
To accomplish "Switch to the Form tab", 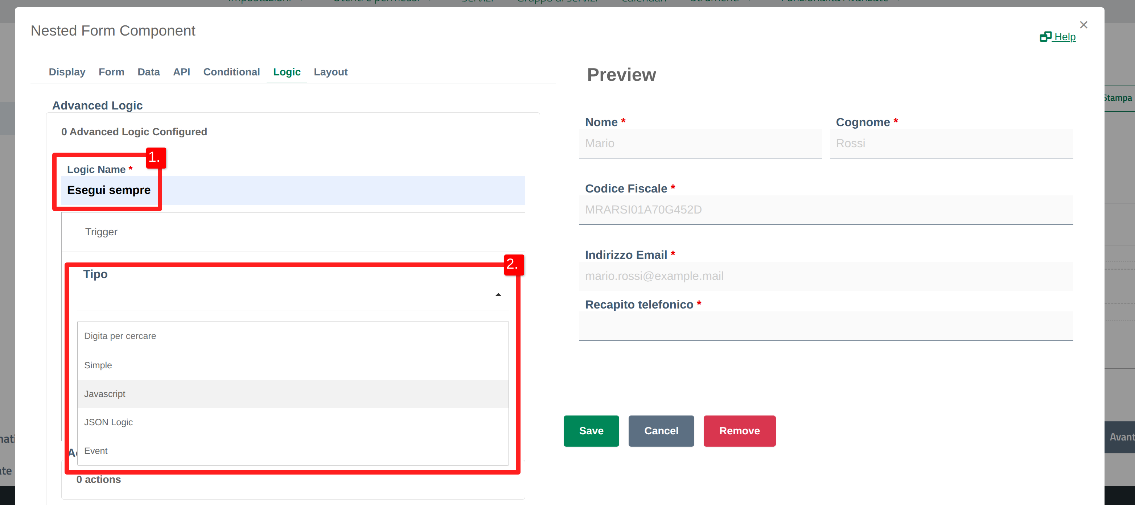I will [x=111, y=72].
